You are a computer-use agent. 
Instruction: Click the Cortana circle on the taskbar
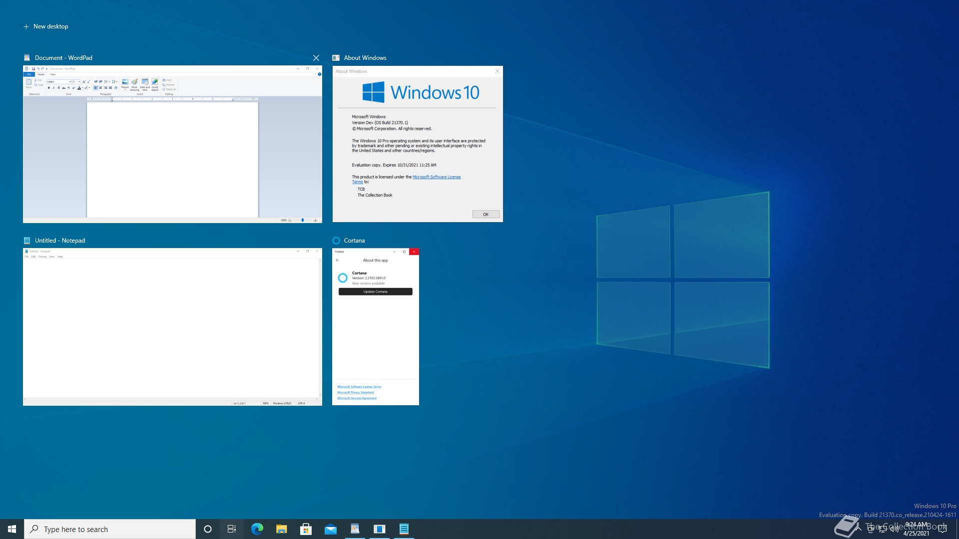point(208,529)
